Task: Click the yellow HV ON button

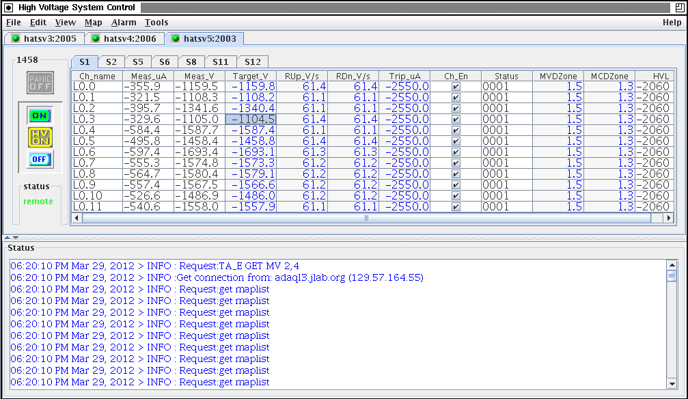Action: (40, 137)
